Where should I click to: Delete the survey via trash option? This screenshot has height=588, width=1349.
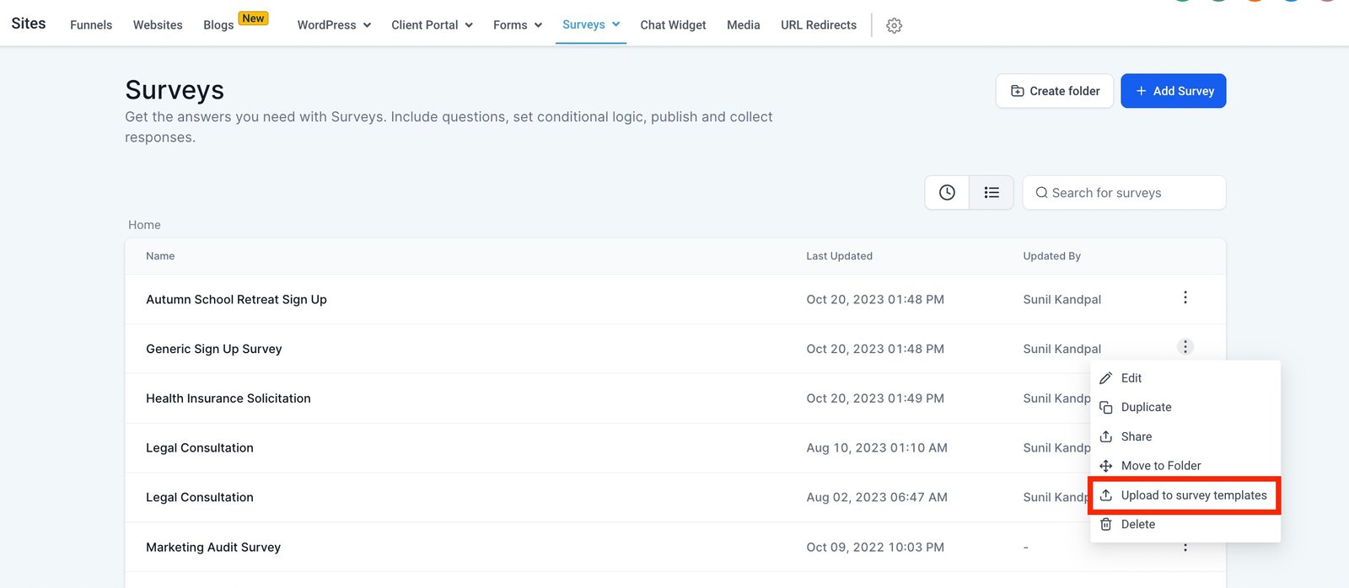[1137, 524]
